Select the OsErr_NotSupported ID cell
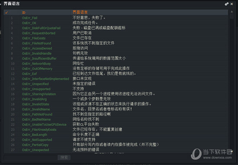 point(37,140)
